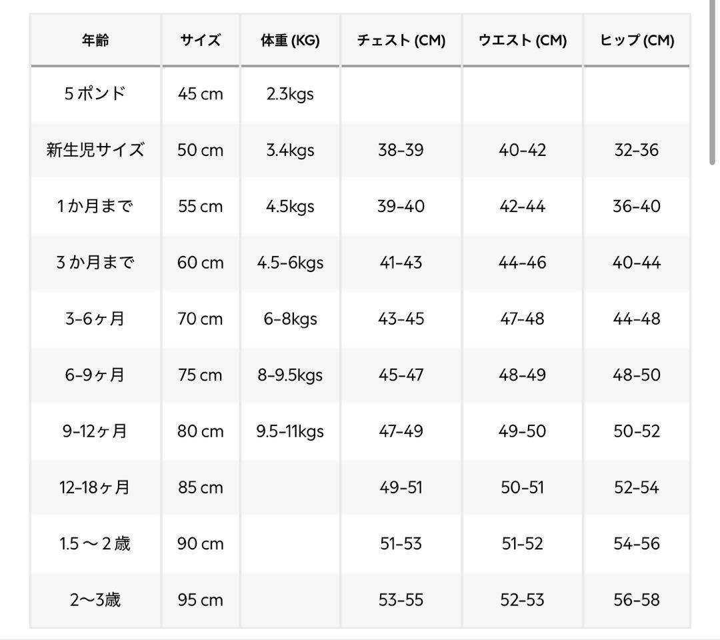Select the 9.5-11kgs weight cell

coord(290,431)
